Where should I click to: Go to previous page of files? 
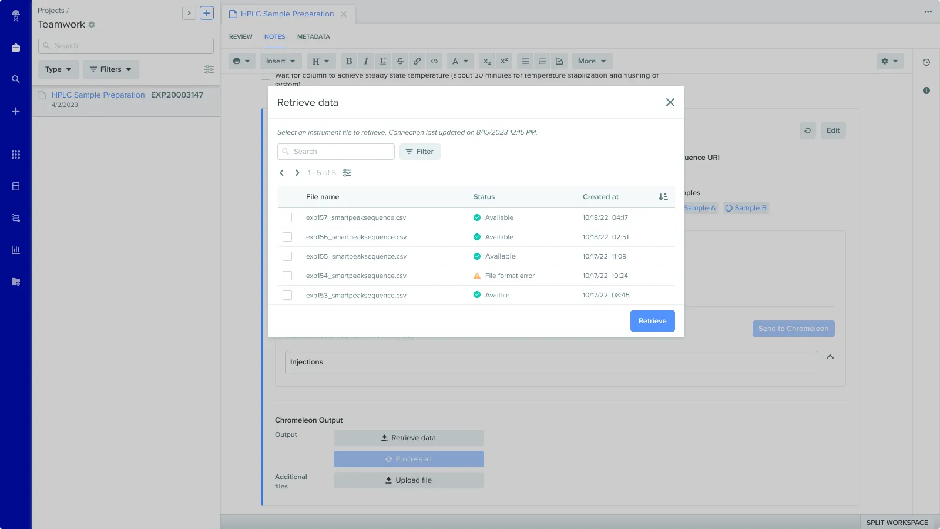[x=281, y=173]
